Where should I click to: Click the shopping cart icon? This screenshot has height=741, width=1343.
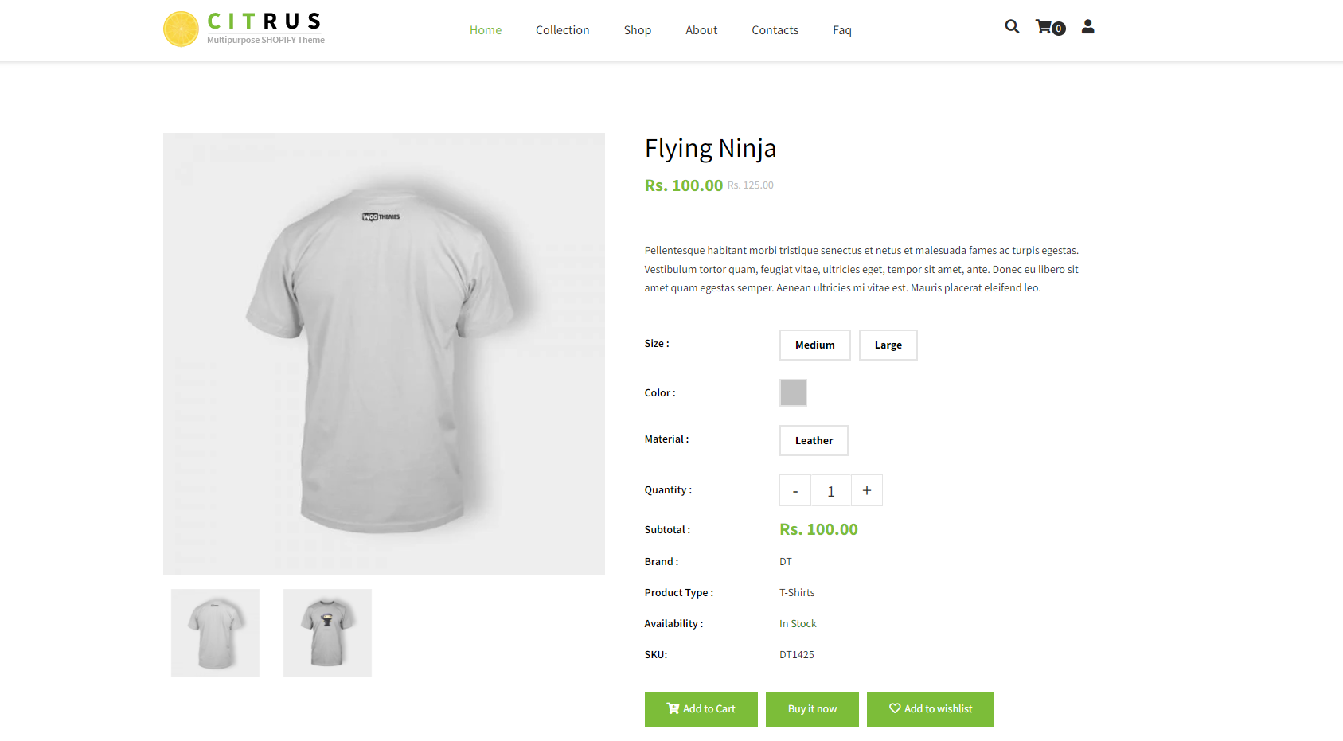tap(1044, 26)
